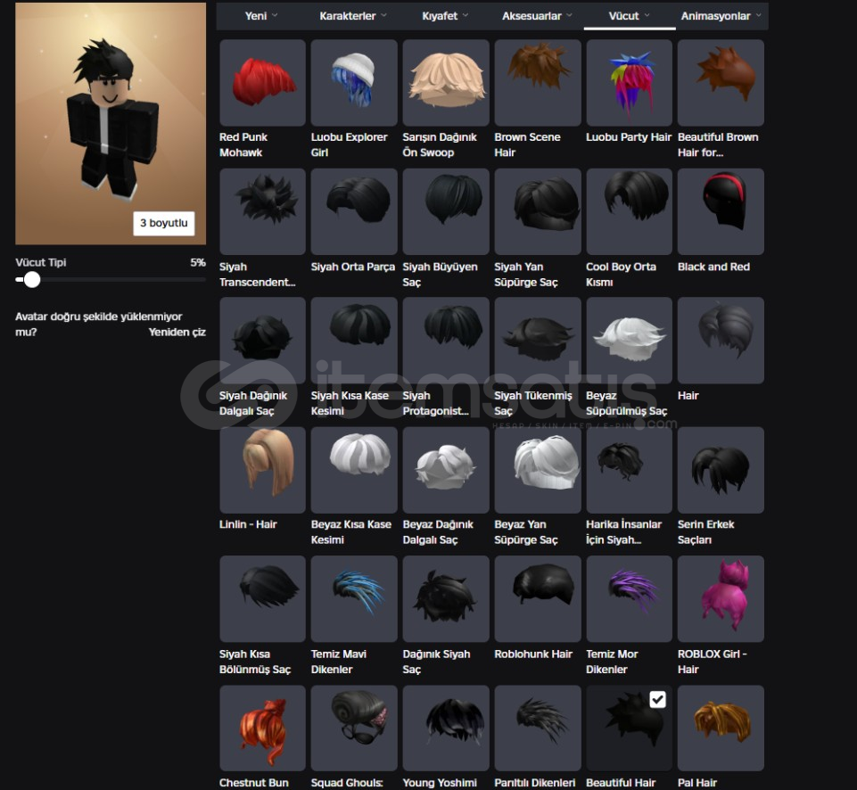
Task: Equip the Parıltılı Dikenleri hair
Action: click(x=538, y=728)
